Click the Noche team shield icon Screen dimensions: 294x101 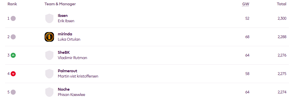49,92
